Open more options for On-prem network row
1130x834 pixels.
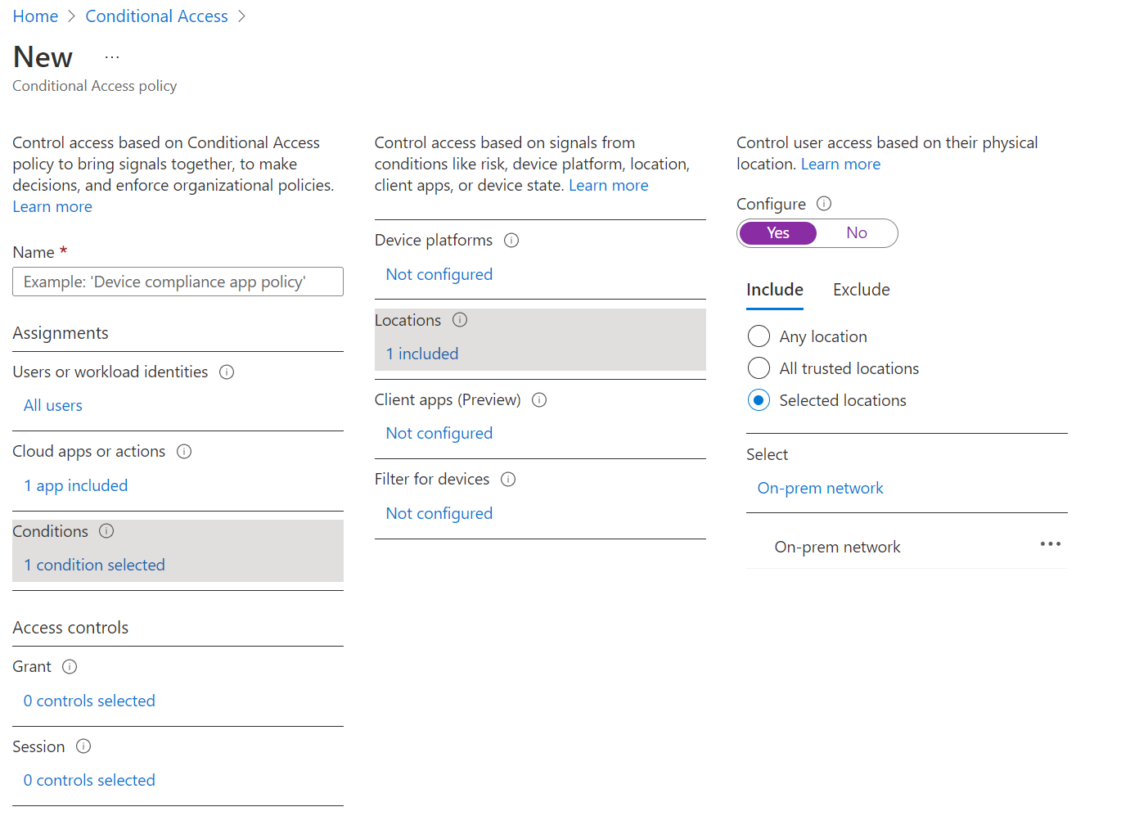tap(1050, 544)
